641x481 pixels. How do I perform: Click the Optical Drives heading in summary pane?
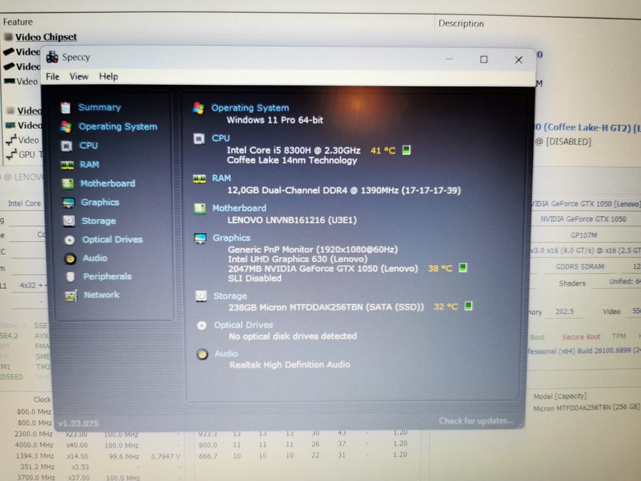(x=243, y=325)
